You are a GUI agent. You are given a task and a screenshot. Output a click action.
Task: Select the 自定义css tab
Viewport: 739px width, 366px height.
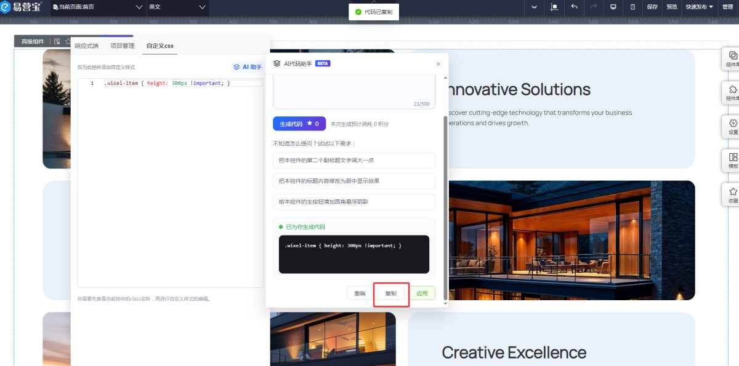click(x=160, y=46)
